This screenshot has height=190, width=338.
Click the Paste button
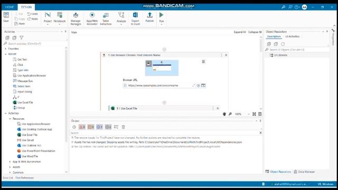20,24
